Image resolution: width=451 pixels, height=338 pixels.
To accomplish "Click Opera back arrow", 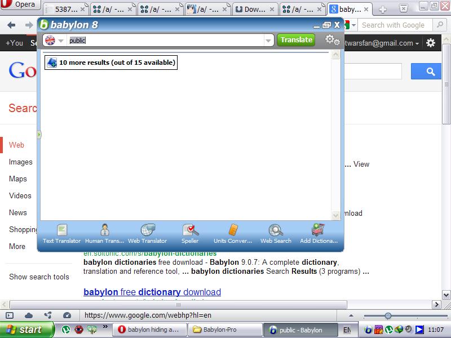I will coord(11,25).
